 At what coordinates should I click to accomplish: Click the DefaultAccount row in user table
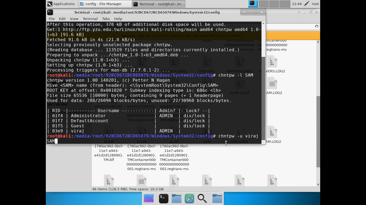click(x=128, y=121)
